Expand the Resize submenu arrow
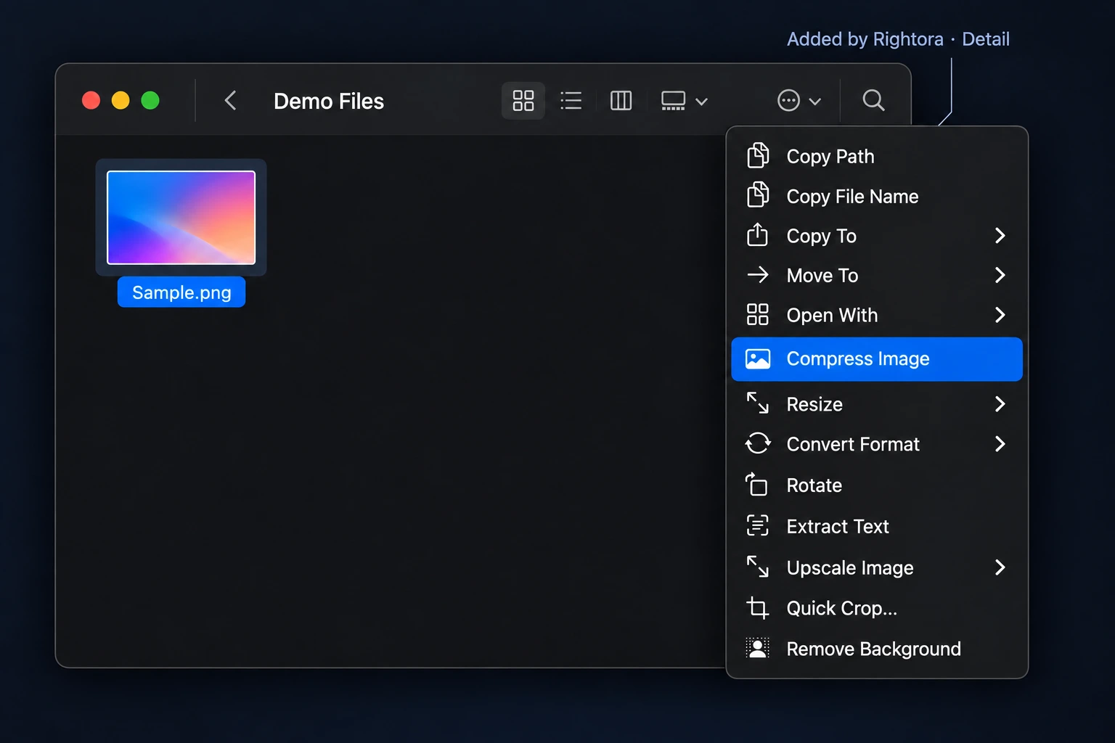Image resolution: width=1115 pixels, height=743 pixels. point(1000,403)
